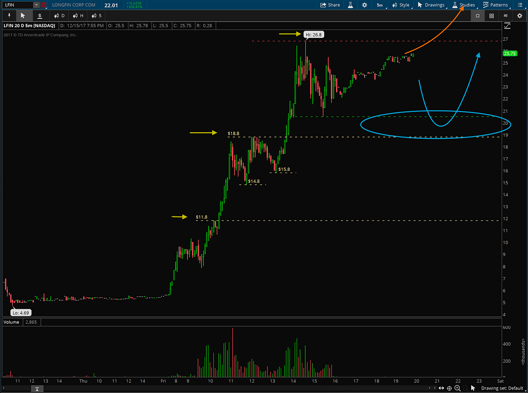Open the Patterns menu

[x=497, y=4]
